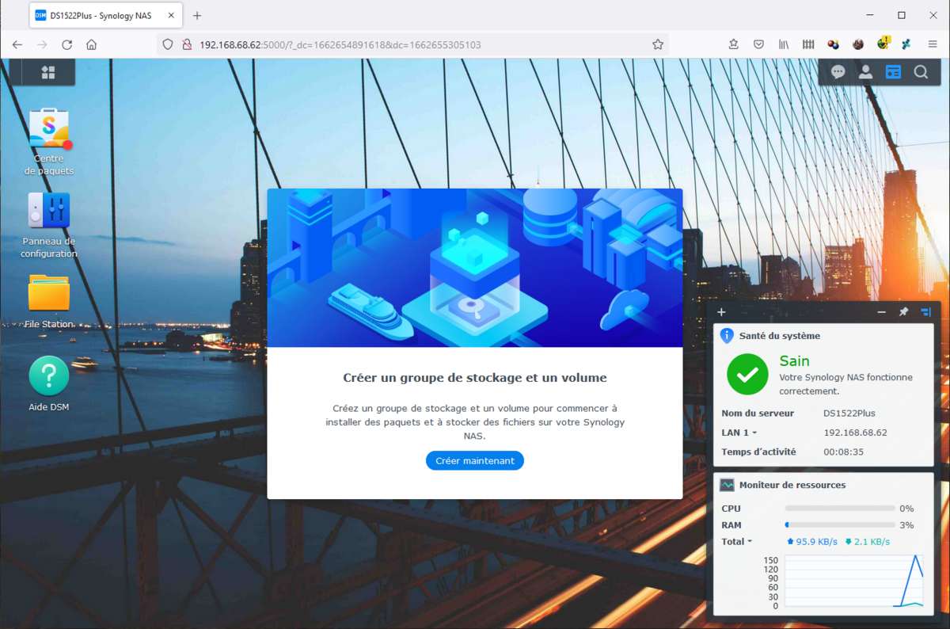This screenshot has height=629, width=950.
Task: Open DSM notifications speech-bubble icon
Action: pos(838,72)
